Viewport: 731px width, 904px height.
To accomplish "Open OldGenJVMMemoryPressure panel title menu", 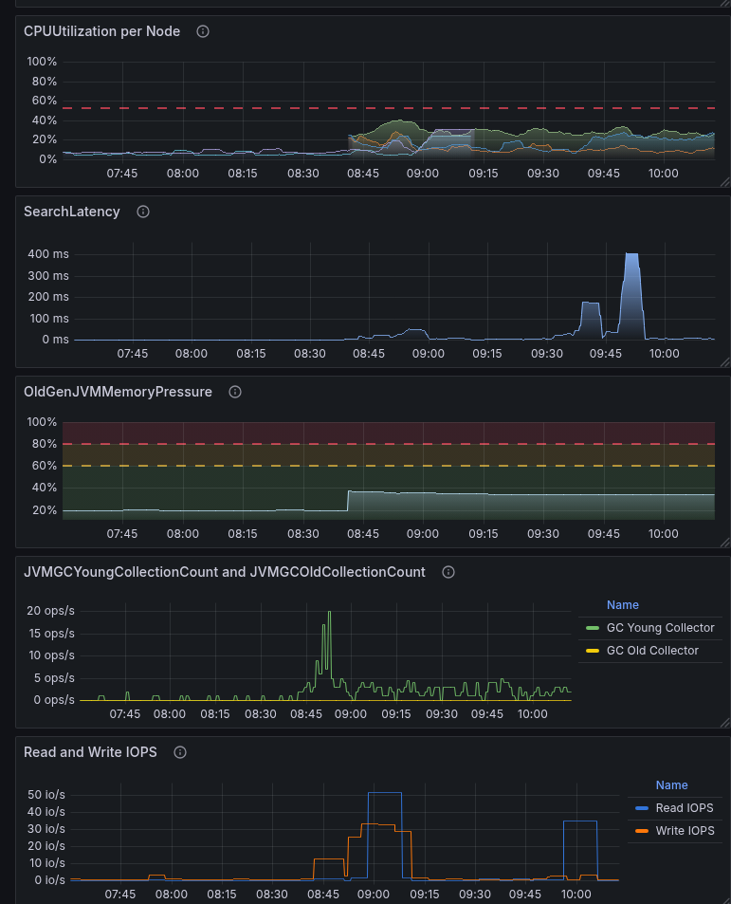I will point(118,392).
